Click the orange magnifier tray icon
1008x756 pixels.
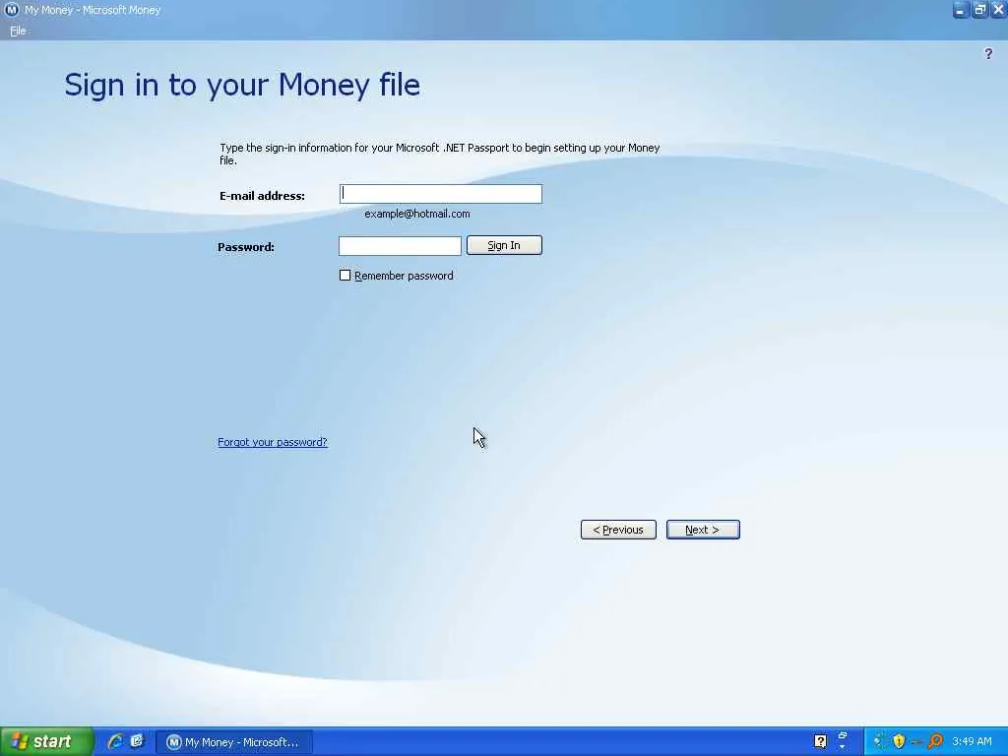[935, 741]
